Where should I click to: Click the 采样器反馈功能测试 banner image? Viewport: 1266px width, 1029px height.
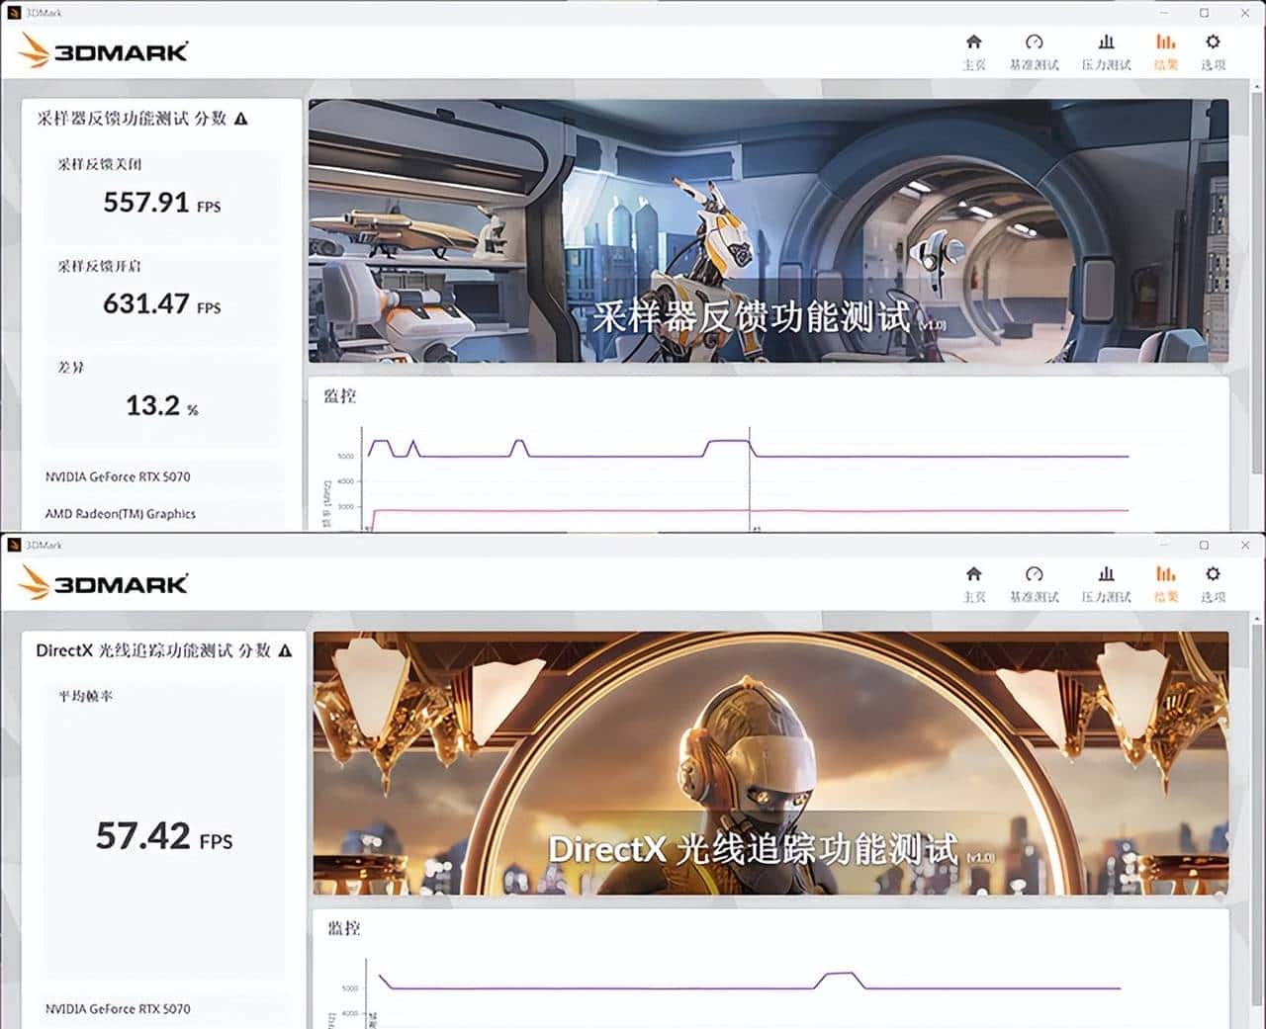[x=768, y=230]
